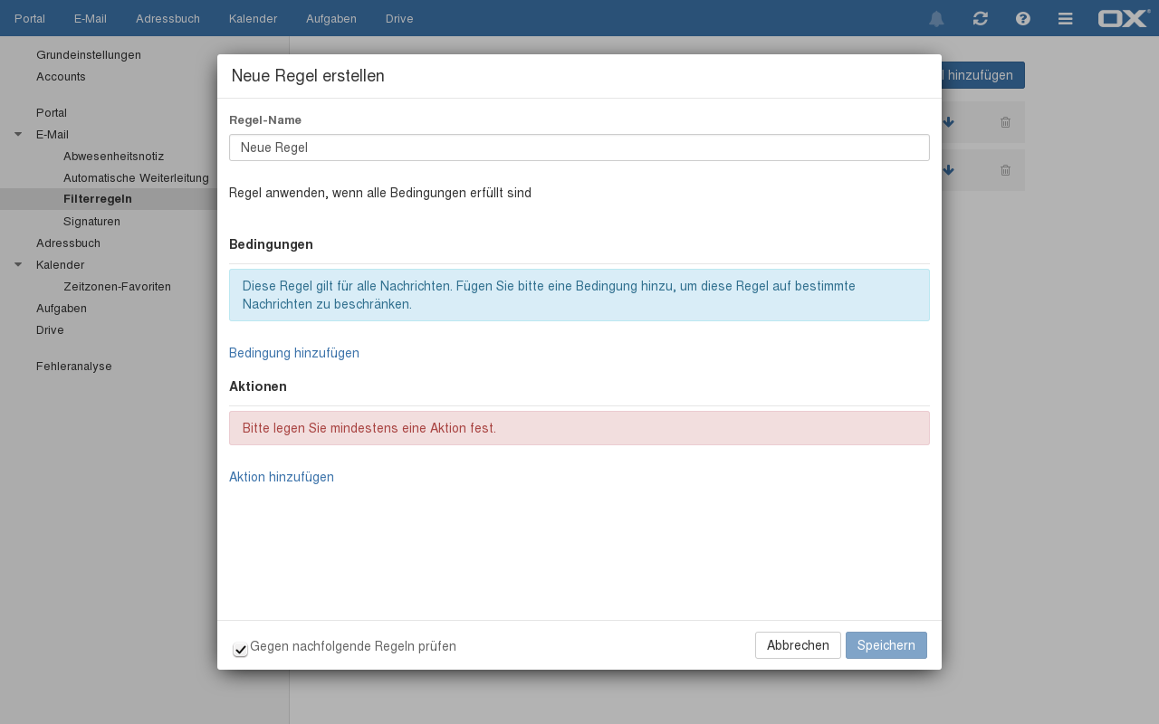The image size is (1159, 724).
Task: Open the 'Bedingung hinzufügen' dropdown
Action: pos(294,353)
